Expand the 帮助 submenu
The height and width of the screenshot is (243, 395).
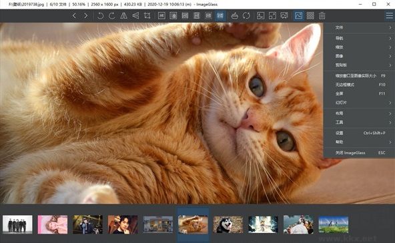click(x=359, y=142)
